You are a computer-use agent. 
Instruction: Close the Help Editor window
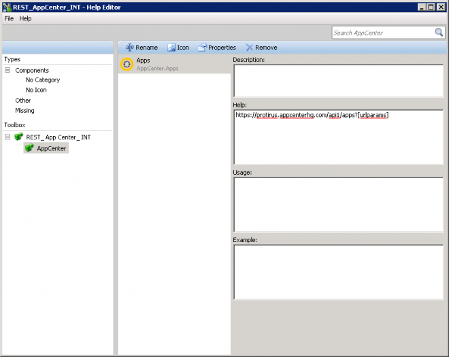pos(441,7)
